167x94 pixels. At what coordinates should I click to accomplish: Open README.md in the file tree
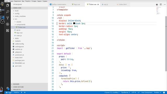click(x=29, y=63)
